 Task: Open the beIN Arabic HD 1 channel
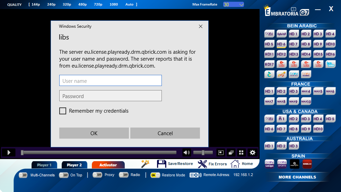point(294,34)
